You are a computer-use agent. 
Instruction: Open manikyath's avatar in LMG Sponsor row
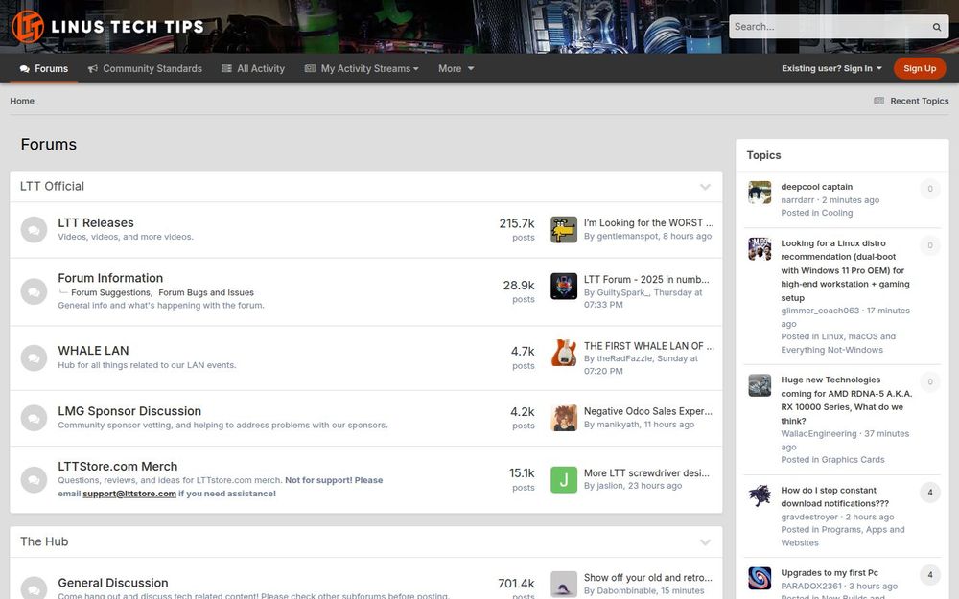pyautogui.click(x=563, y=418)
